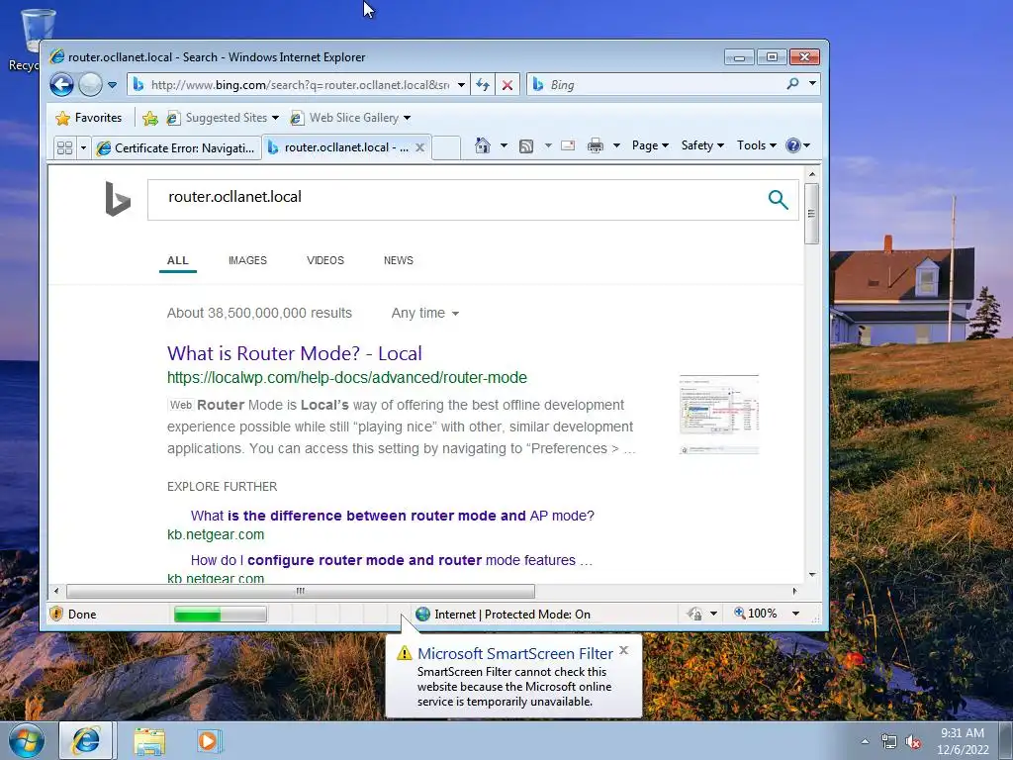Click the status bar privacy lock icon
The width and height of the screenshot is (1013, 760).
(x=695, y=614)
